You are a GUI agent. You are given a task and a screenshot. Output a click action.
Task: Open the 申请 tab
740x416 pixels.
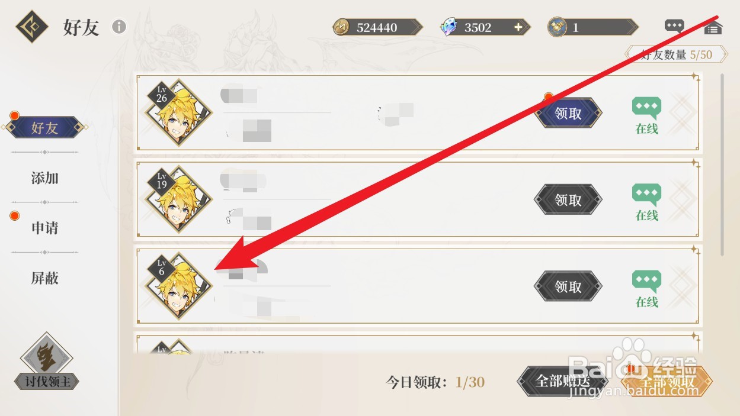[x=45, y=228]
